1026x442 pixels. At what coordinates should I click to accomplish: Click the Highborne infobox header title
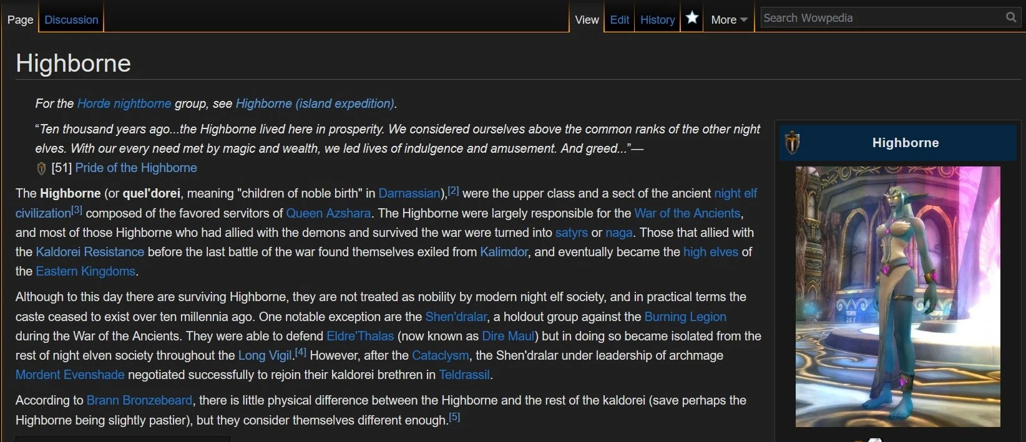pos(905,143)
